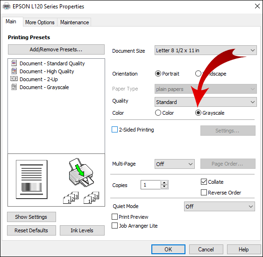Enable Job Arranger Lite checkbox

point(114,226)
